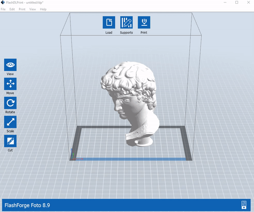Select the David bust 3D model
Viewport: 254px width, 212px height.
[x=130, y=103]
